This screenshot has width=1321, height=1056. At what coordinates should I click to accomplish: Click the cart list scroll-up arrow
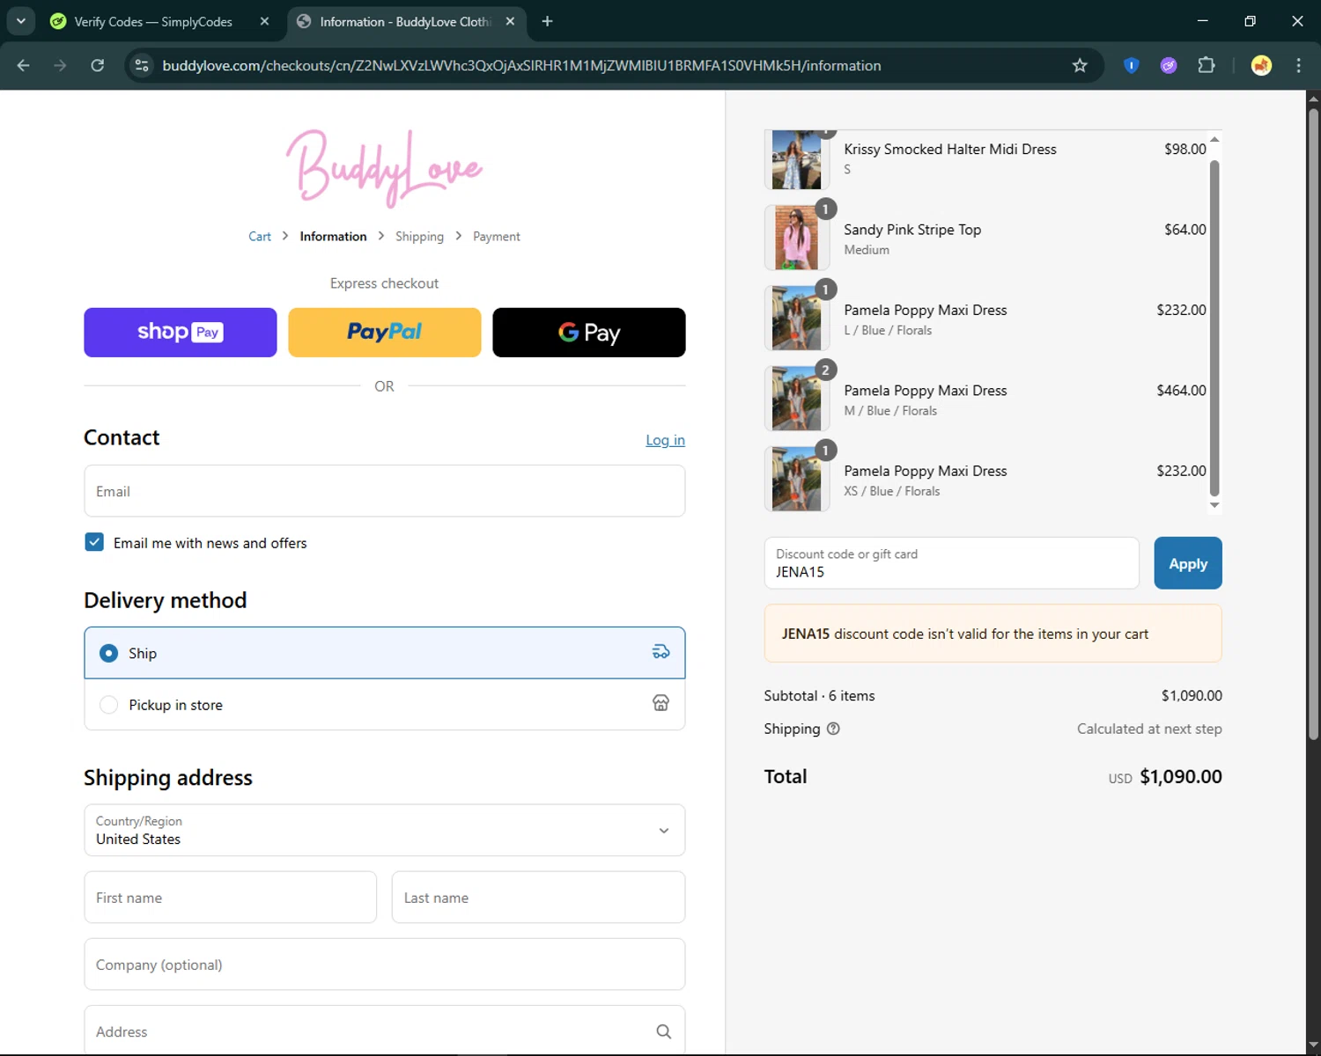pyautogui.click(x=1214, y=139)
